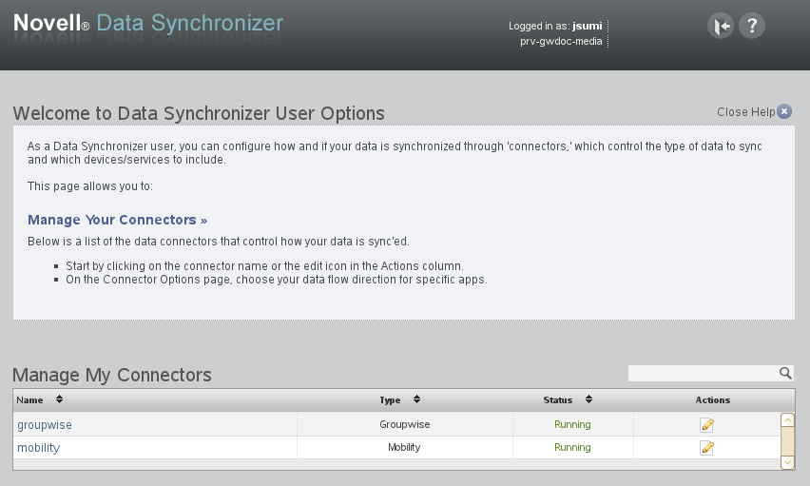Viewport: 810px width, 486px height.
Task: Sort connectors by Type column arrows
Action: (416, 399)
